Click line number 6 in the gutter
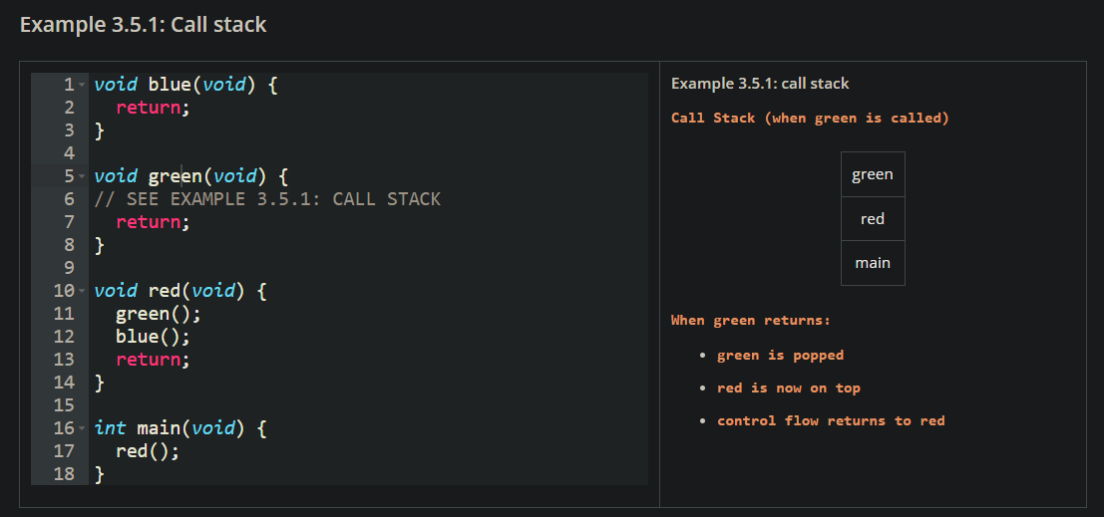1104x517 pixels. point(68,199)
